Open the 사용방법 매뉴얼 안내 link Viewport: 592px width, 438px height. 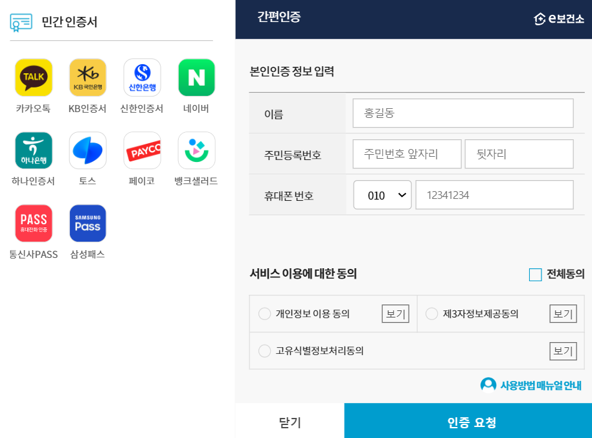pyautogui.click(x=541, y=386)
